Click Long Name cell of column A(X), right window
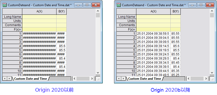217x95 pixels. [153, 17]
